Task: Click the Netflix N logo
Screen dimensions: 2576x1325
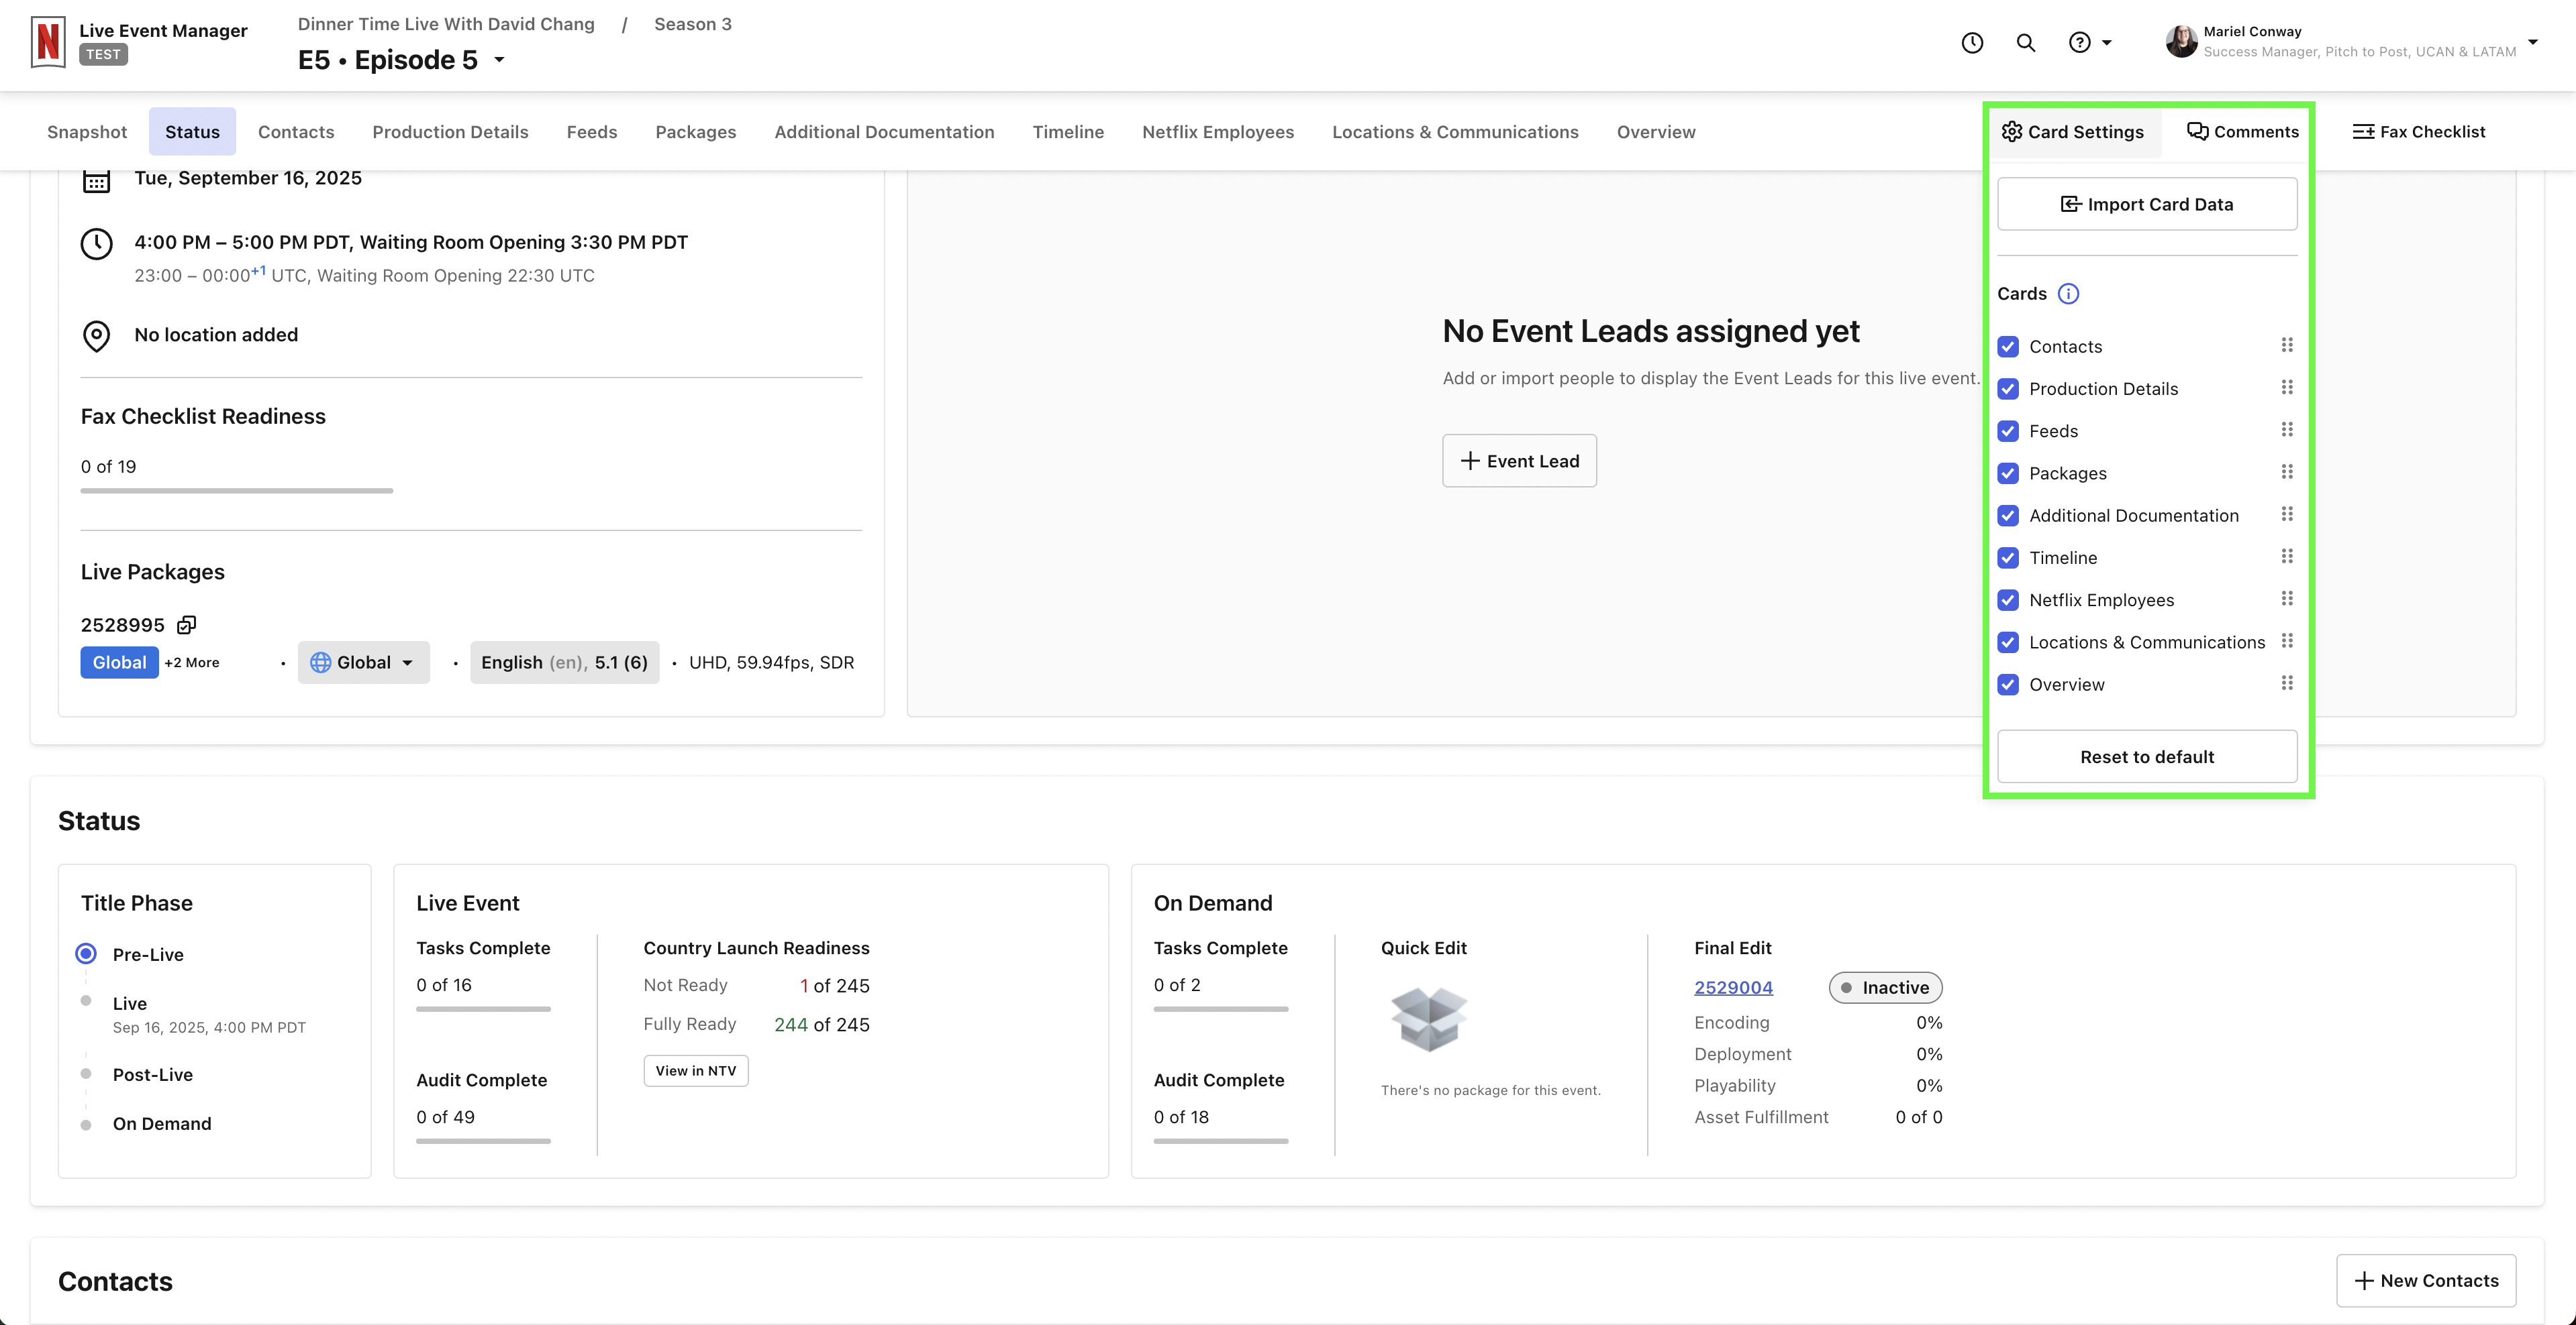Action: click(48, 42)
